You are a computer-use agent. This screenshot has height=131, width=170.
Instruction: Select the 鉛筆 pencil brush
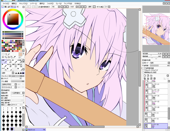pos(4,61)
